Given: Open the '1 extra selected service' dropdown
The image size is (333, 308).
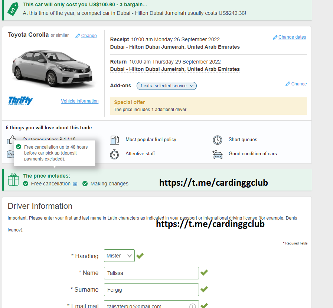Looking at the screenshot, I should 166,86.
